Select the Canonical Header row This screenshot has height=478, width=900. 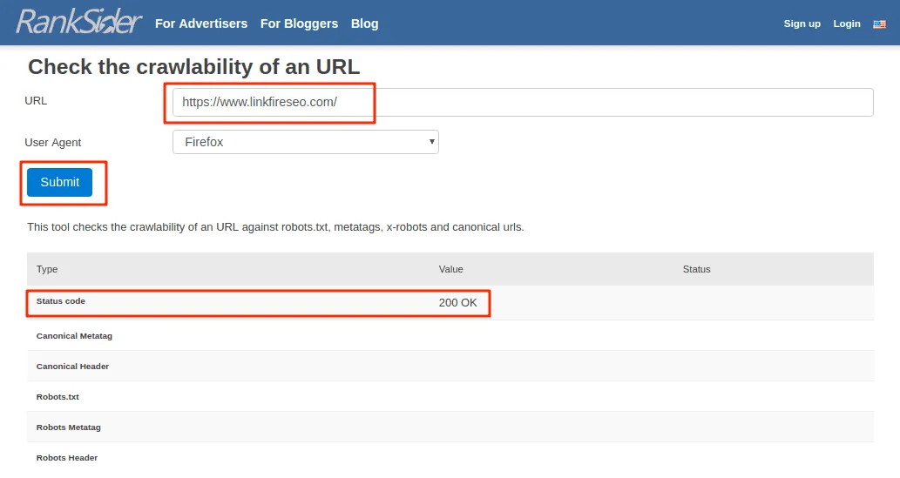coord(72,367)
